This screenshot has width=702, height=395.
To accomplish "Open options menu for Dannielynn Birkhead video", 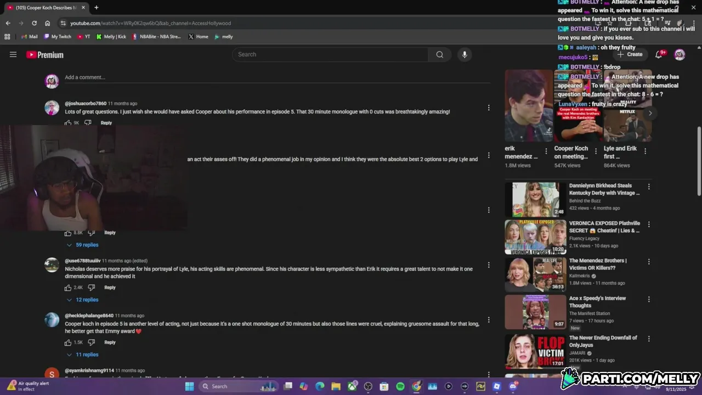I will pos(649,187).
